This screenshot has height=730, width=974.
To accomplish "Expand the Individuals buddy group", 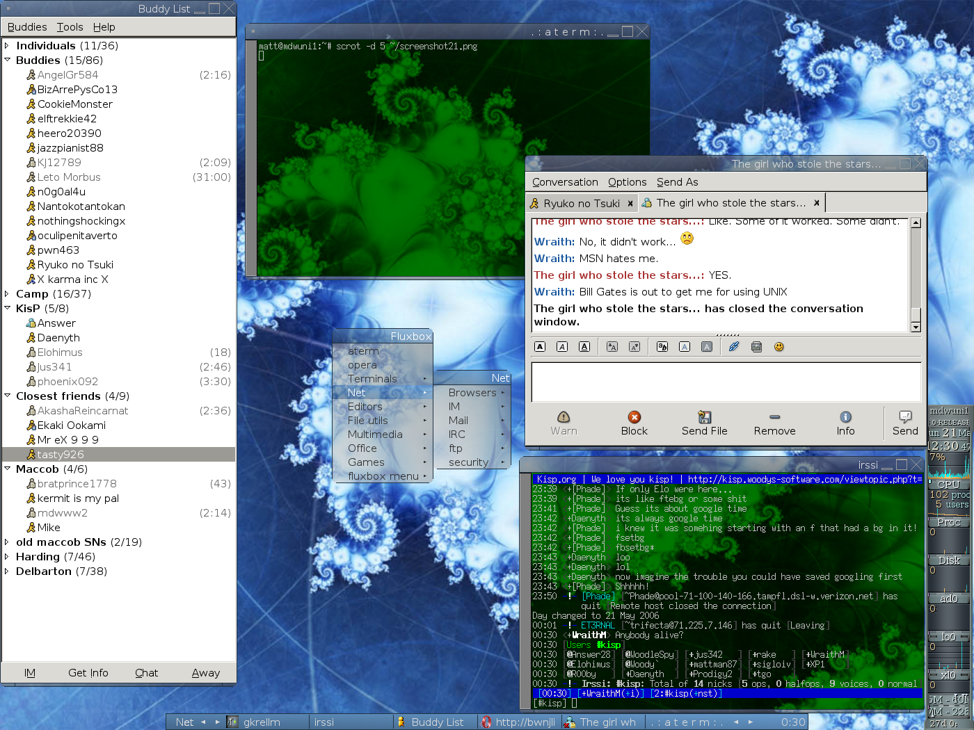I will click(x=7, y=46).
